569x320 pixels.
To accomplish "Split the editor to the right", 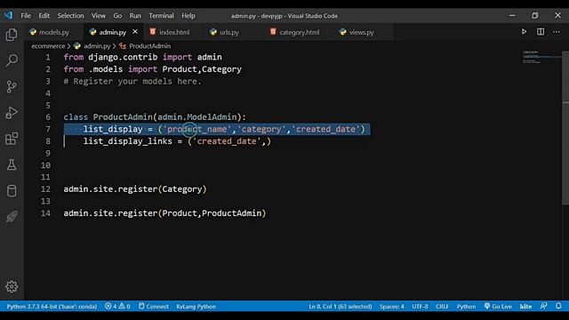I will tap(541, 32).
